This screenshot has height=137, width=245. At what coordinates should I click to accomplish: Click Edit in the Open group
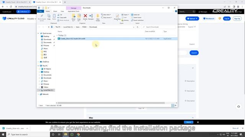pyautogui.click(x=124, y=18)
